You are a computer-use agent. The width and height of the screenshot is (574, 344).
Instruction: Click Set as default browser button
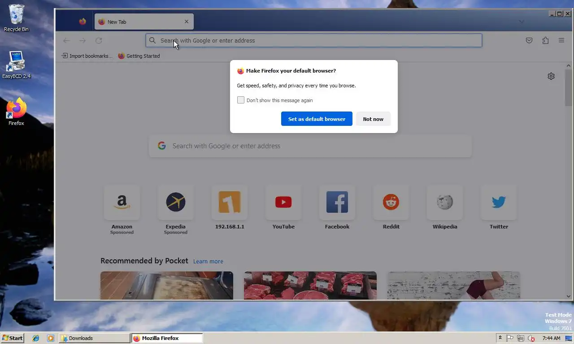[317, 119]
